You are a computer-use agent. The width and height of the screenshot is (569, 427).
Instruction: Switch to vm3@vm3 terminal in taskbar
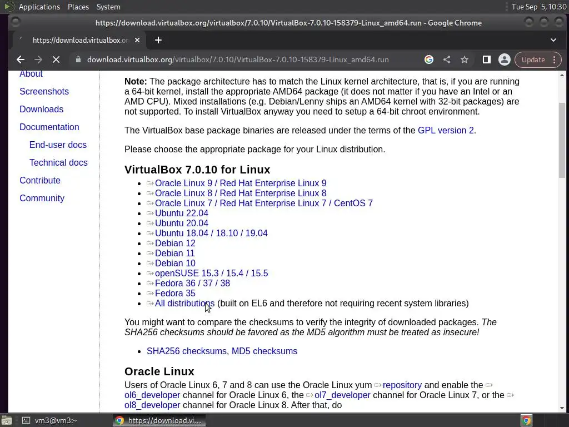click(49, 420)
